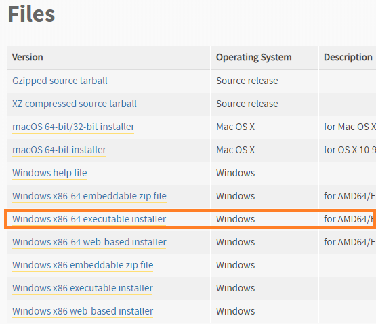The width and height of the screenshot is (376, 324).
Task: Open the Windows x86 web-based installer link
Action: pos(83,311)
